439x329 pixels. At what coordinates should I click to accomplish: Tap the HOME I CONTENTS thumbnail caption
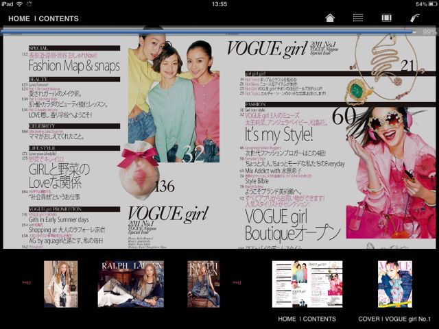pyautogui.click(x=307, y=319)
